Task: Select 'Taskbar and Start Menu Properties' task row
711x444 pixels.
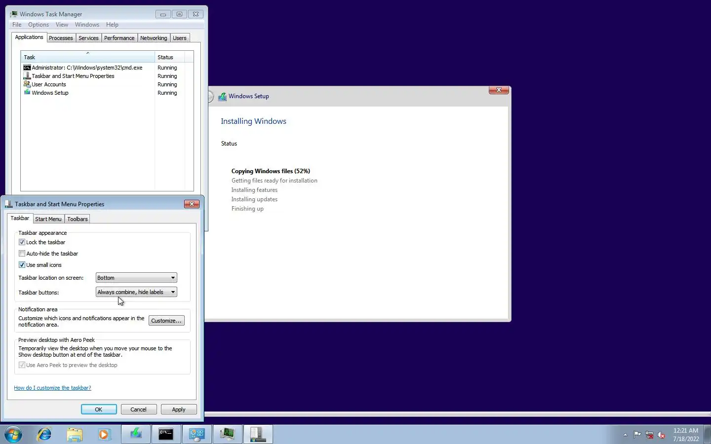Action: (x=103, y=76)
